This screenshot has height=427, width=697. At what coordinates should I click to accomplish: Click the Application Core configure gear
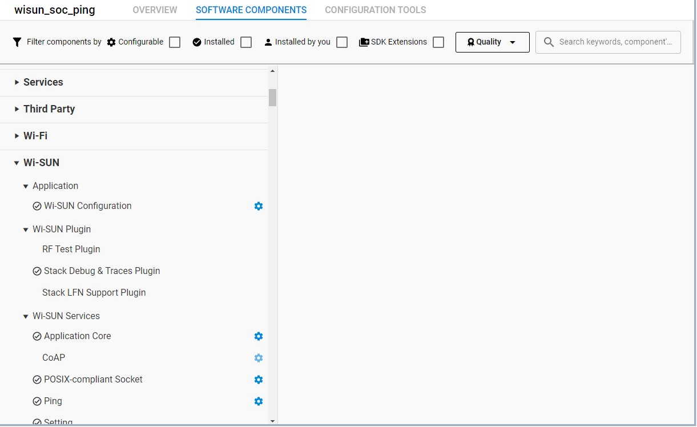(x=259, y=336)
